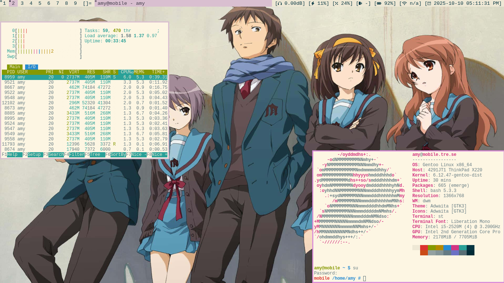The height and width of the screenshot is (283, 504).
Task: Click the Kernel line in neofetch output
Action: pos(447,175)
